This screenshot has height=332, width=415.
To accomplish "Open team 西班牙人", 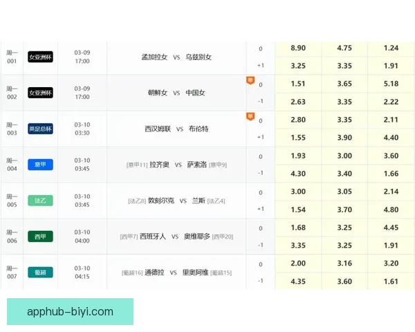I will pos(153,237).
